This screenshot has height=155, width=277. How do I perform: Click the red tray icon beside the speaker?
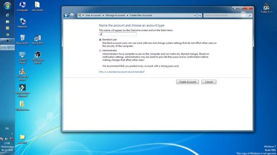[x=12, y=139]
